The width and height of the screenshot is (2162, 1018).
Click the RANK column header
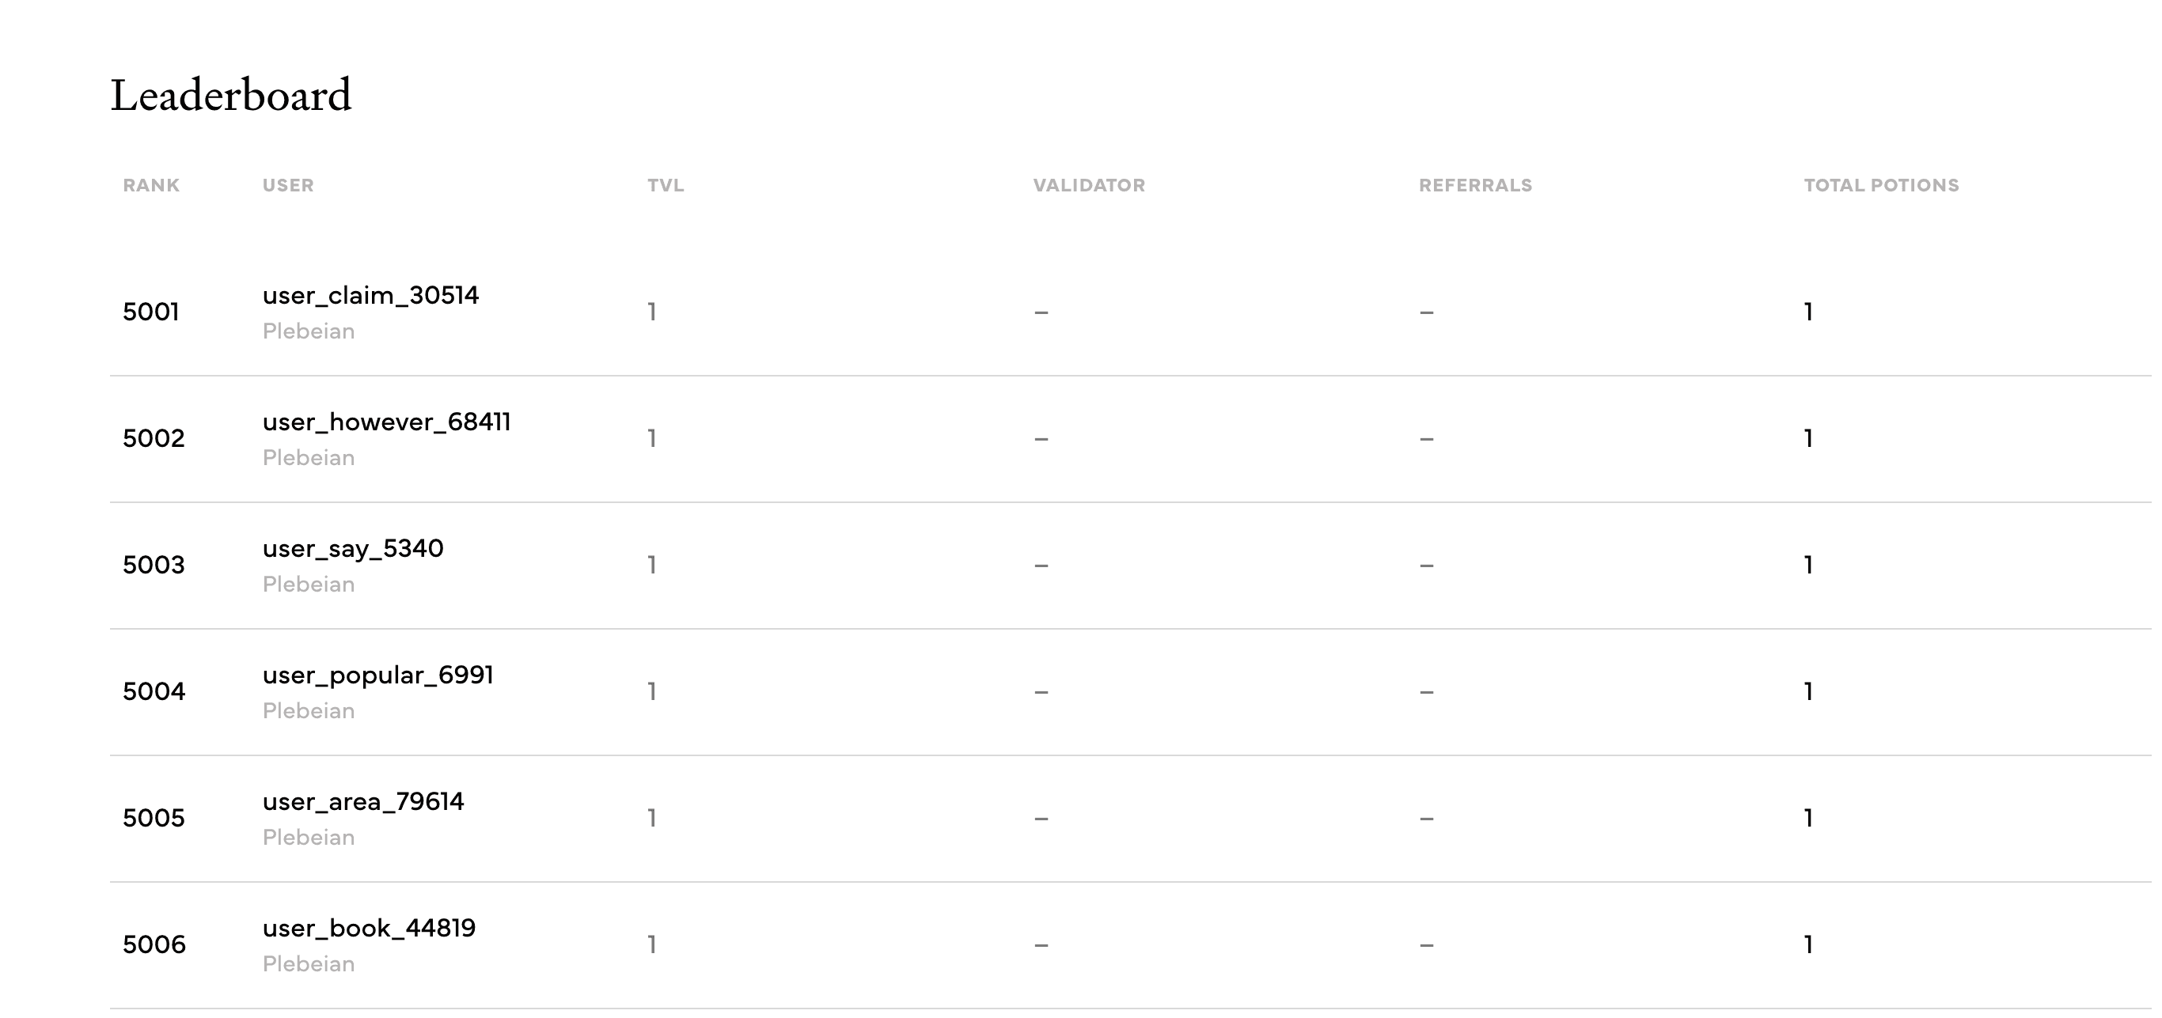click(151, 185)
